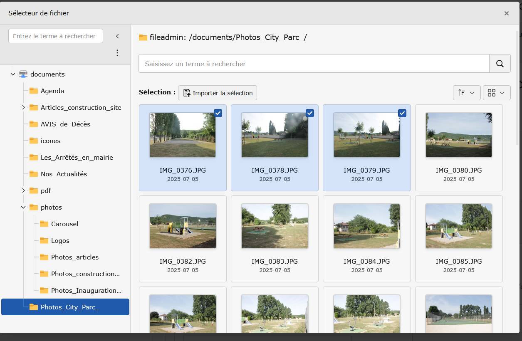
Task: Uncheck the IMG_0376.JPG selection checkbox
Action: tap(218, 113)
